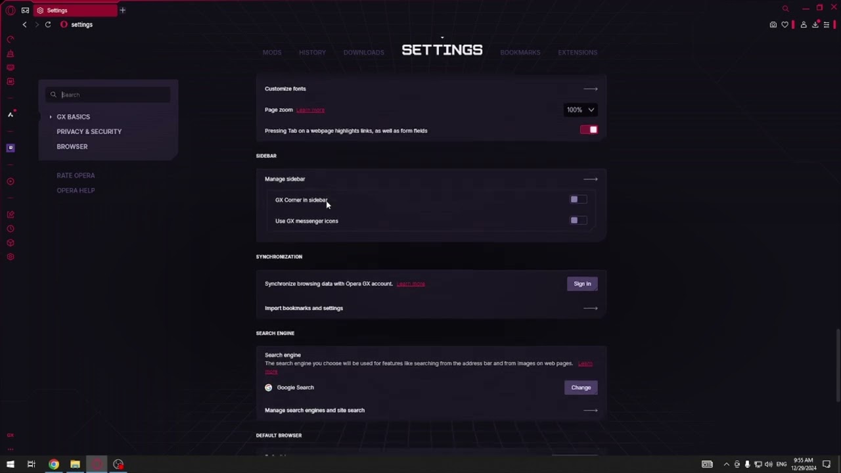This screenshot has height=473, width=841.
Task: Expand the GX Basics tree section
Action: [x=51, y=117]
